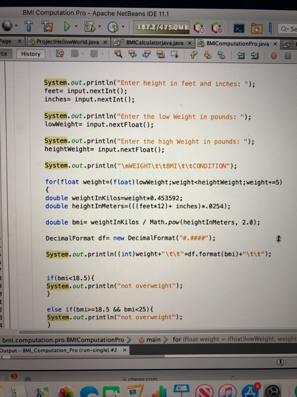
Task: Click the Debug Project icon
Action: [x=89, y=27]
